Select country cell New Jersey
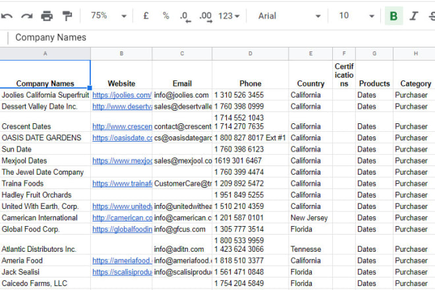Image resolution: width=435 pixels, height=290 pixels. point(310,217)
